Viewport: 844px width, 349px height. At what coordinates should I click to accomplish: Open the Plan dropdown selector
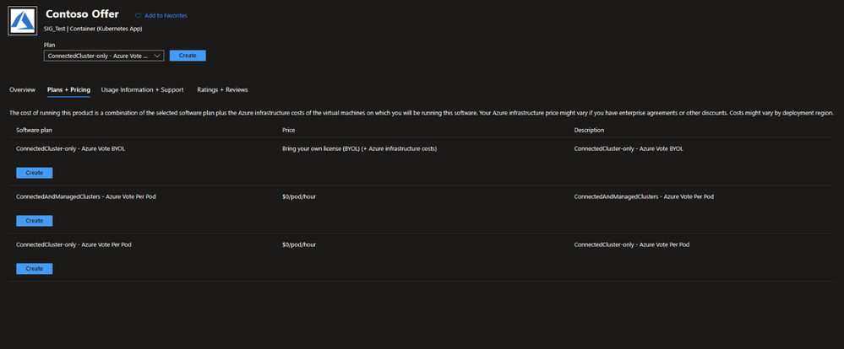pyautogui.click(x=104, y=56)
